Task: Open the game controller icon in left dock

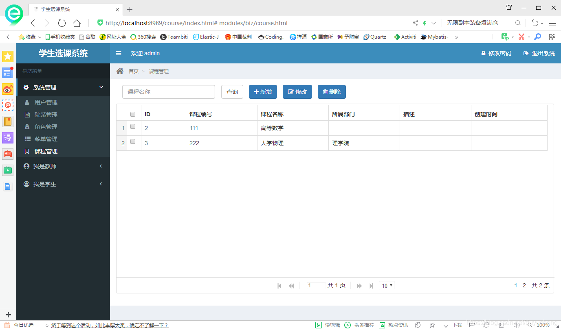Action: [x=8, y=154]
